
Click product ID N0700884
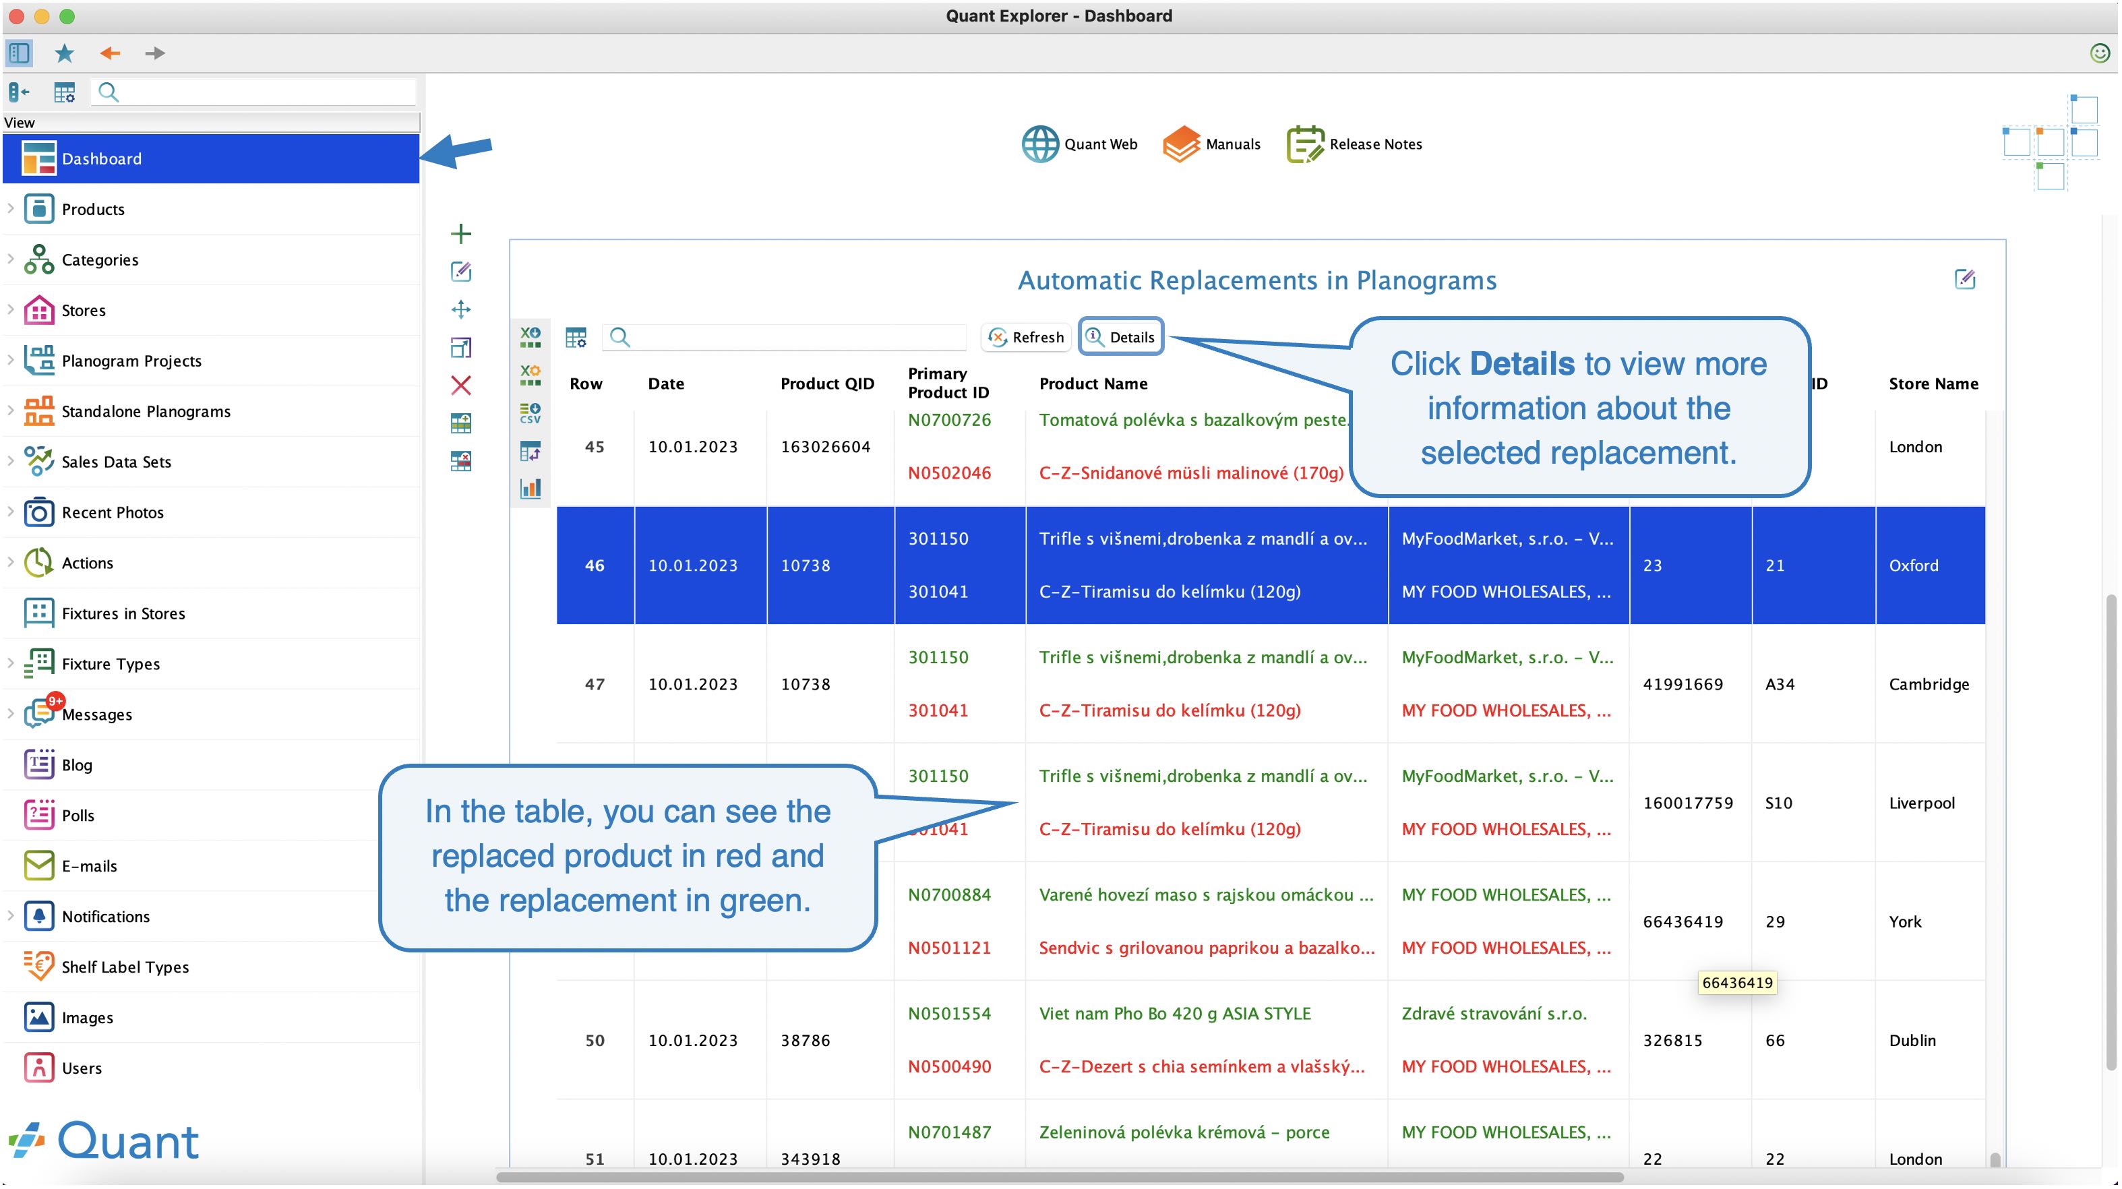coord(949,895)
